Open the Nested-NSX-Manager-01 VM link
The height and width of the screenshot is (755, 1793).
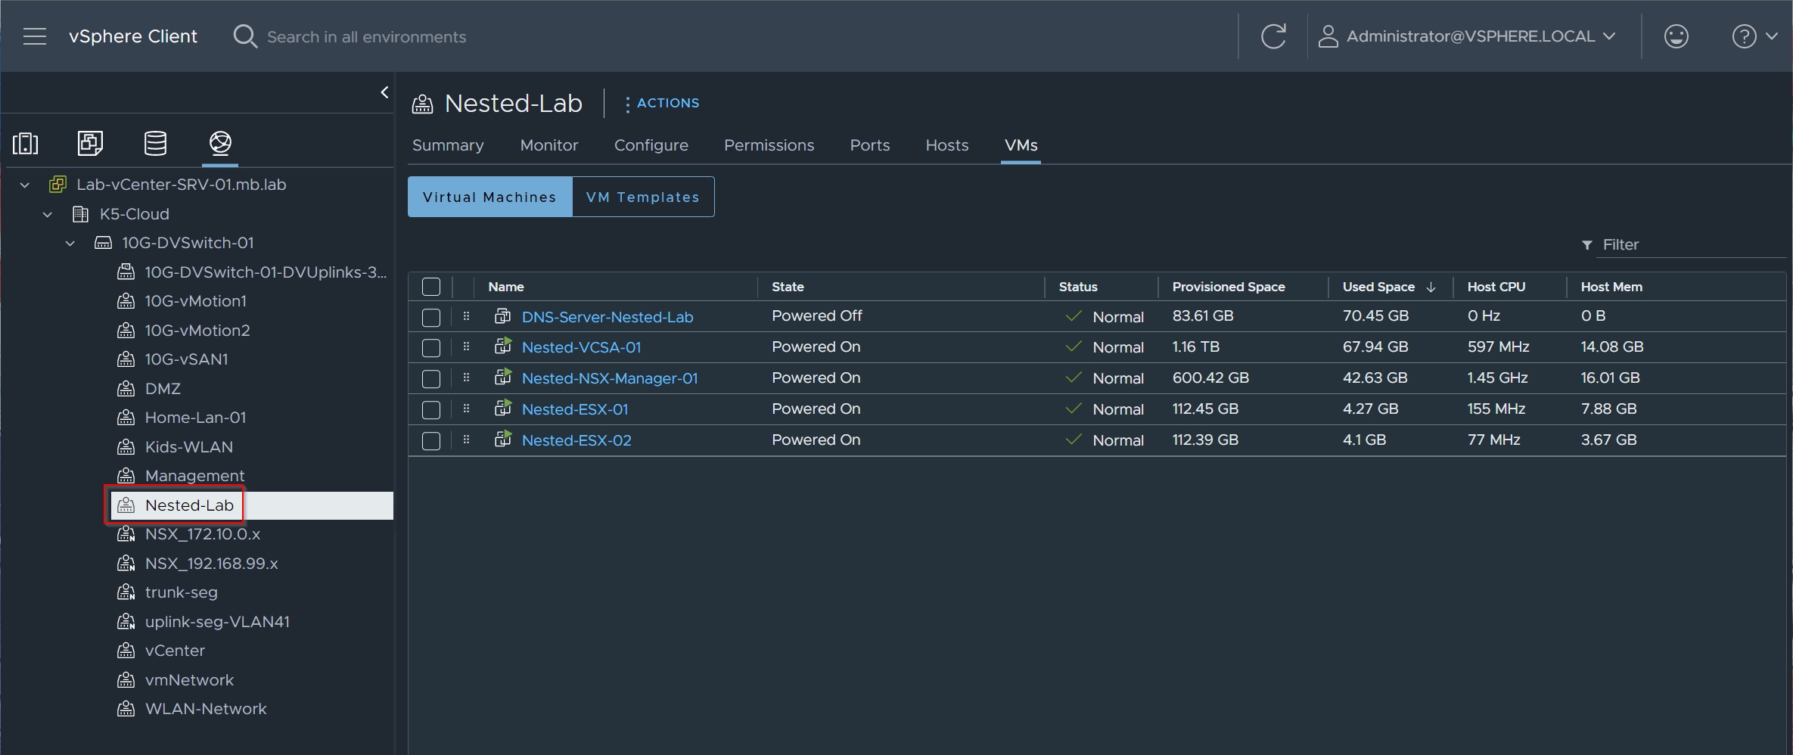point(610,378)
